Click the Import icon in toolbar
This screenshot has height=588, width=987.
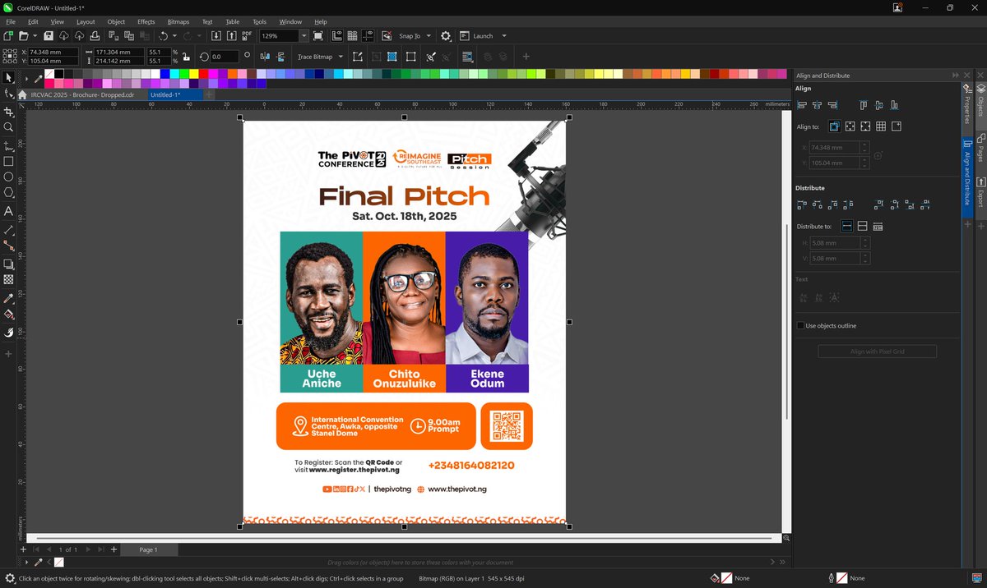point(215,36)
